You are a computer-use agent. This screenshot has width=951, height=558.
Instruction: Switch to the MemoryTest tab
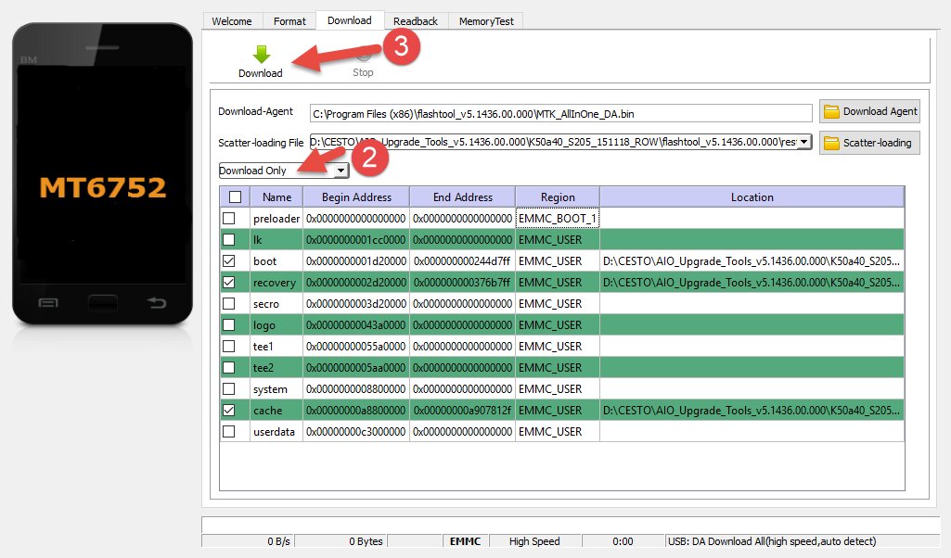click(x=488, y=21)
